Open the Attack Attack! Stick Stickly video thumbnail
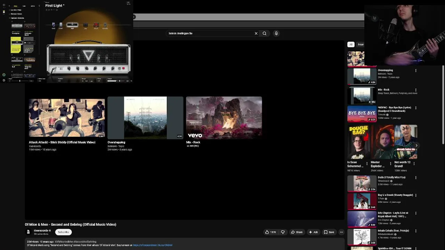This screenshot has width=445, height=250. pos(67,118)
